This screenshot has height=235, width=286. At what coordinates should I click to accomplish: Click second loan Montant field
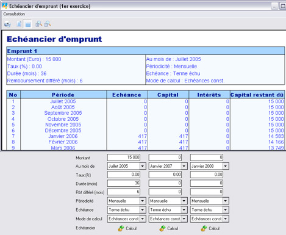[165, 157]
